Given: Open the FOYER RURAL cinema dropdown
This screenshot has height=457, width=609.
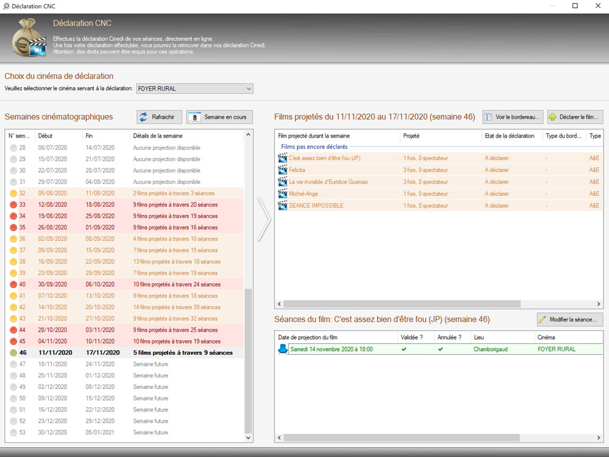Looking at the screenshot, I should click(195, 88).
